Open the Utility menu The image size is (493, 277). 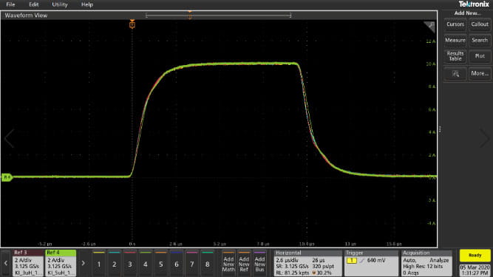pyautogui.click(x=59, y=4)
